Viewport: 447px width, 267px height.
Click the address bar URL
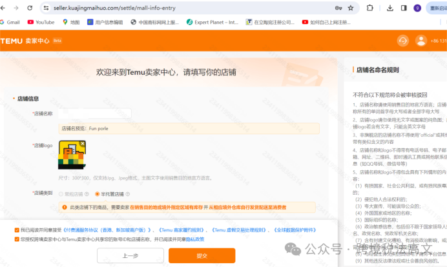[114, 8]
